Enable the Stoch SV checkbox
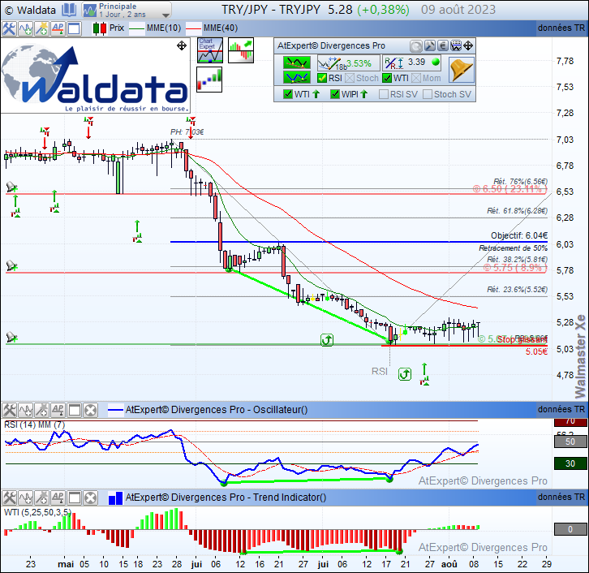 [428, 94]
